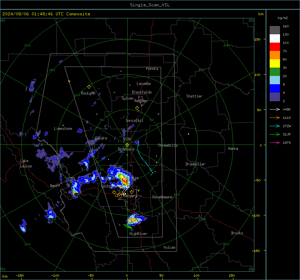Click the storm cell above HighRiver

click(136, 219)
